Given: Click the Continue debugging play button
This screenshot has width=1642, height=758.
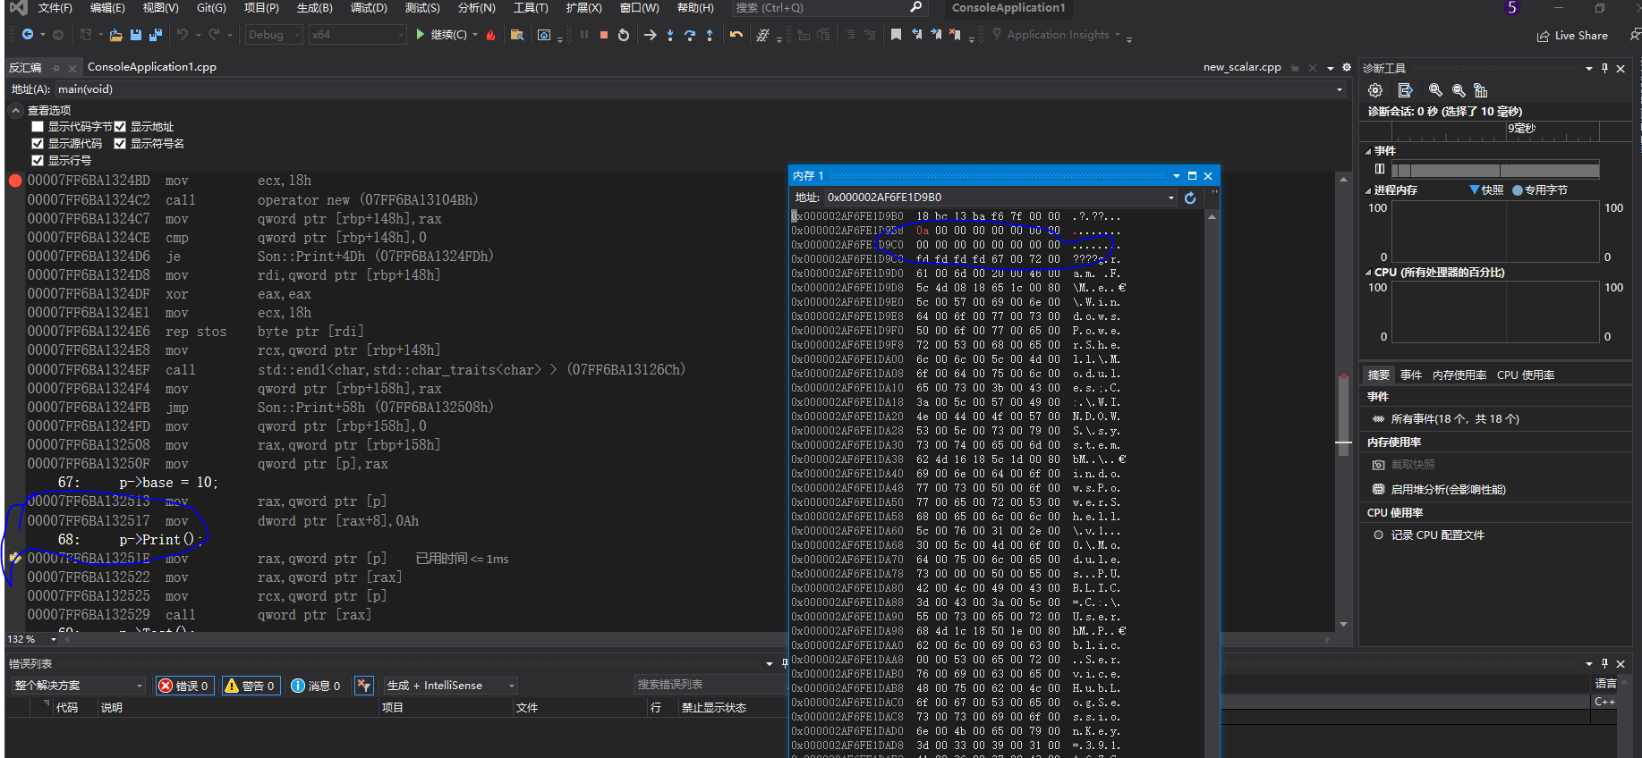Looking at the screenshot, I should (x=421, y=35).
